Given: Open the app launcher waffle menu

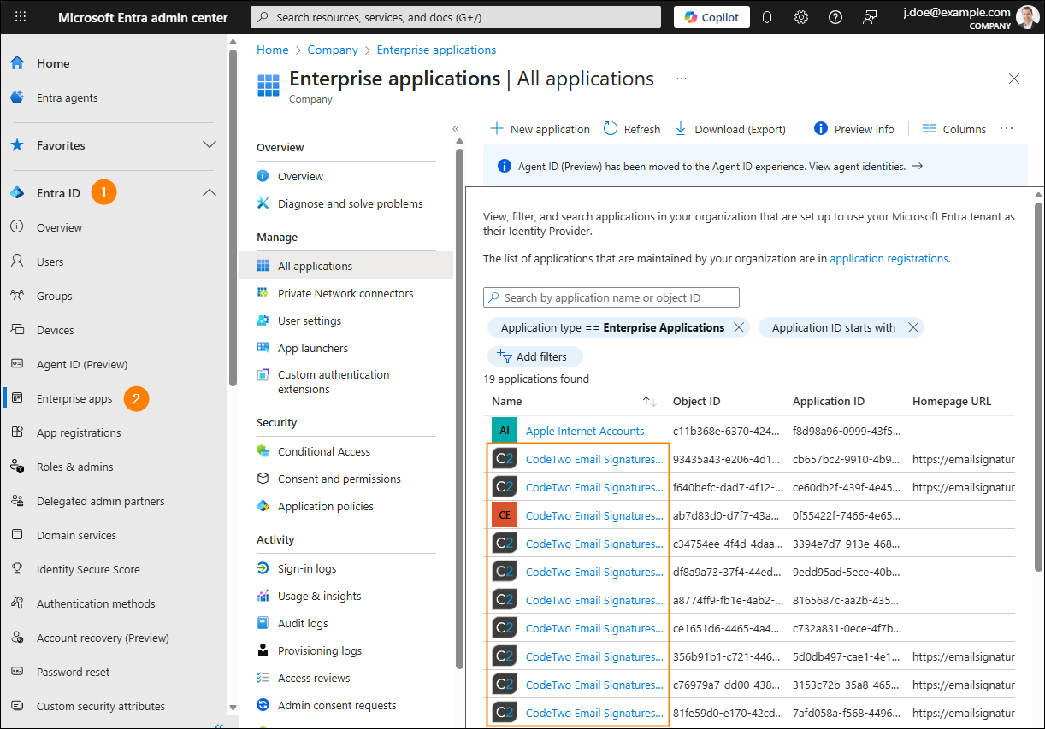Looking at the screenshot, I should 21,17.
